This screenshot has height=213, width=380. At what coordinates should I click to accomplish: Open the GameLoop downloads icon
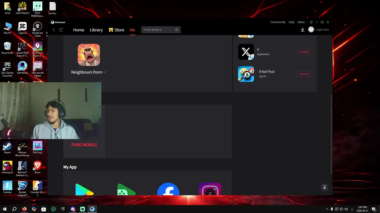pos(303,30)
